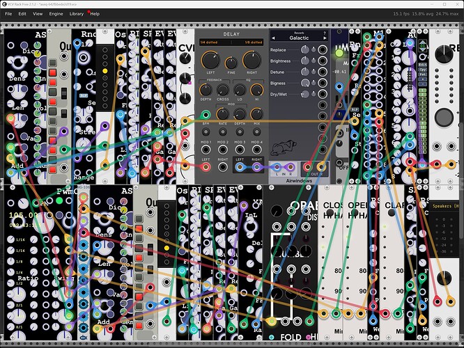
Task: Click Airwindows next-effect right arrow
Action: click(325, 38)
